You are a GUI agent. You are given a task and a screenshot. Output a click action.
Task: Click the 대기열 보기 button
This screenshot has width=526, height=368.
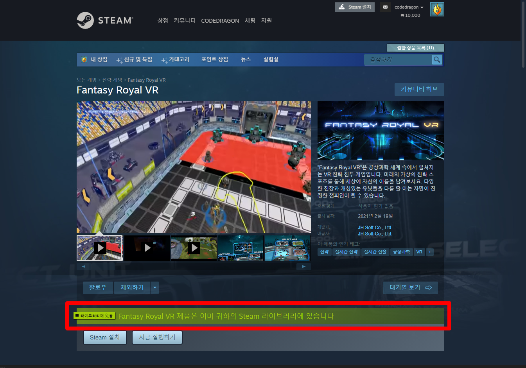coord(411,288)
